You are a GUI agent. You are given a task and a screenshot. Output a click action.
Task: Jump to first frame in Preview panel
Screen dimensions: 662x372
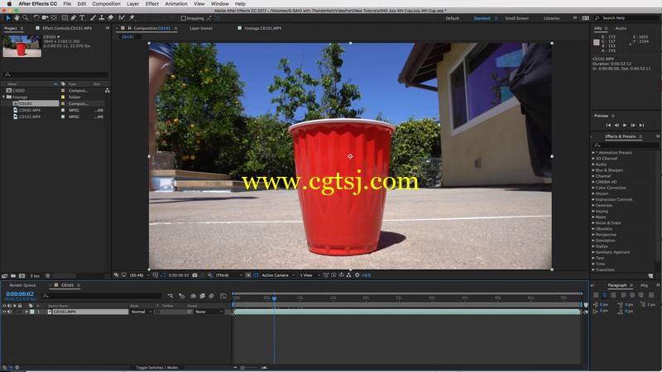(x=608, y=126)
